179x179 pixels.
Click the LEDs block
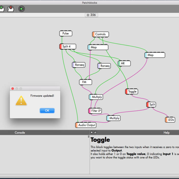click(170, 120)
